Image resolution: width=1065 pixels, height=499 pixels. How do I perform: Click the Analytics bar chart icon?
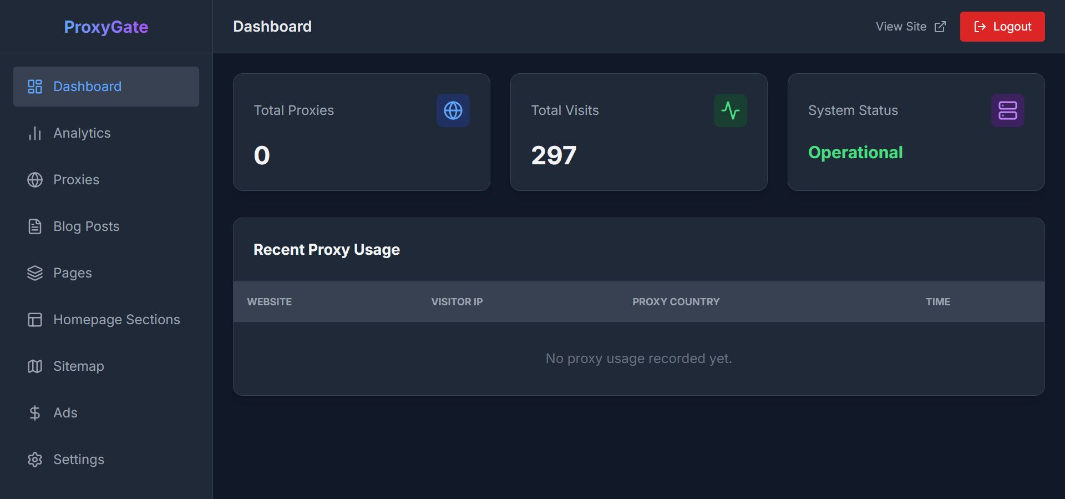click(35, 133)
